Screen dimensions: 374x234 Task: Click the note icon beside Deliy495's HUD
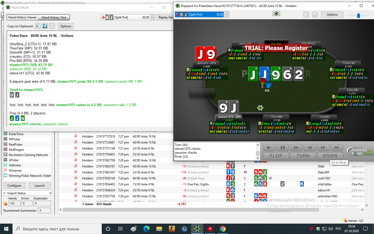coord(333,97)
